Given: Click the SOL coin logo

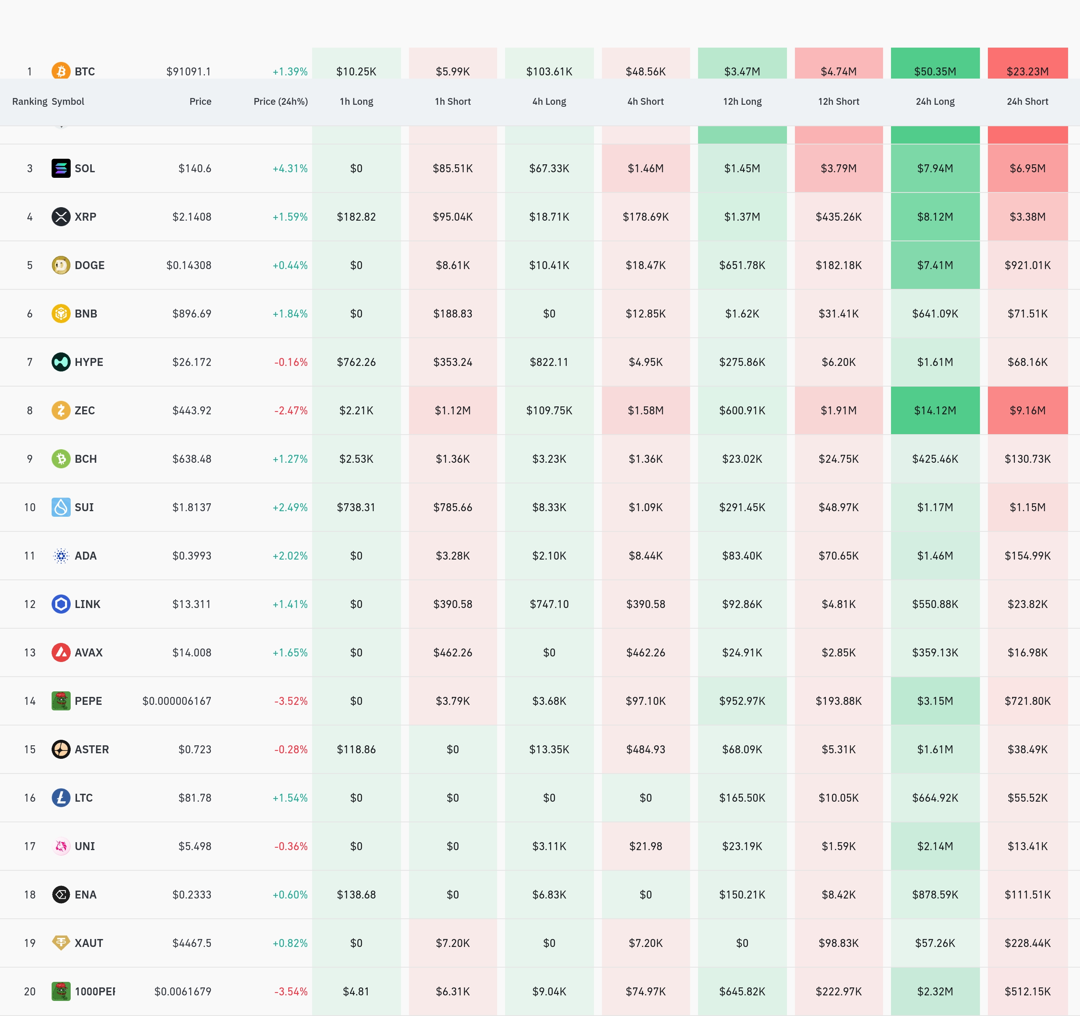Looking at the screenshot, I should point(61,168).
